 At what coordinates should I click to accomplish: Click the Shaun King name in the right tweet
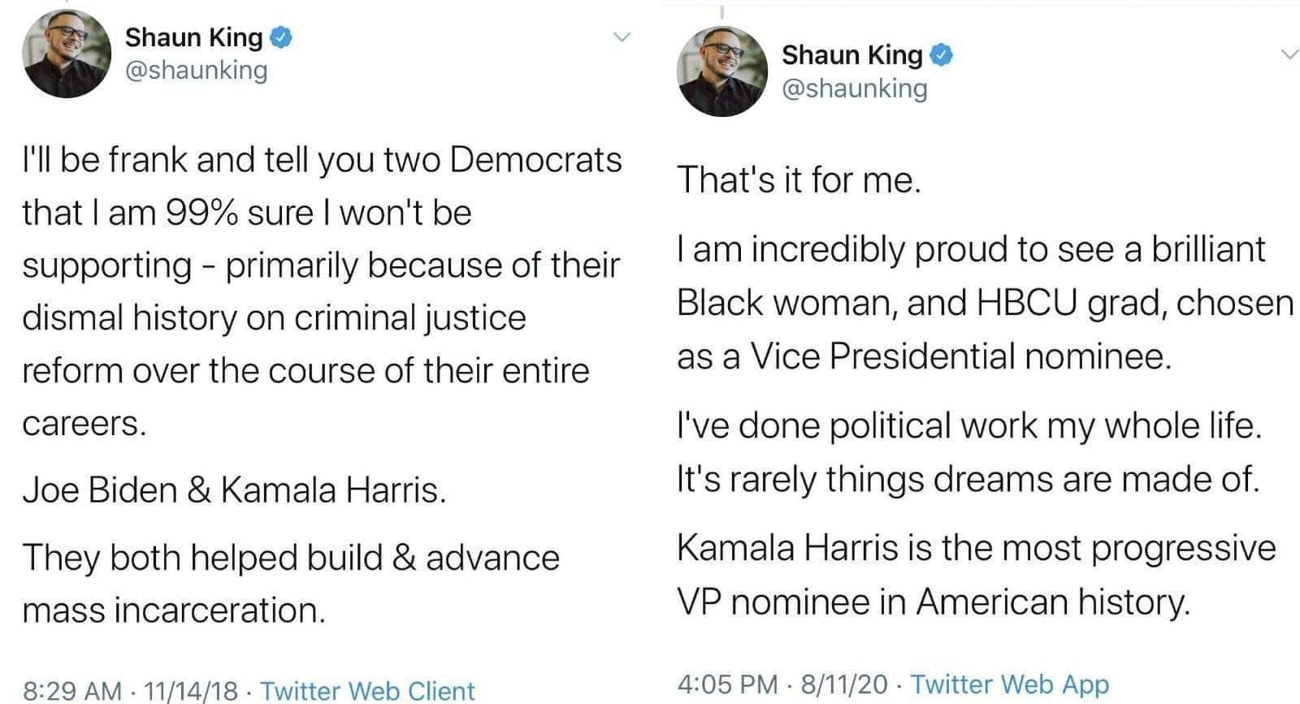coord(852,55)
